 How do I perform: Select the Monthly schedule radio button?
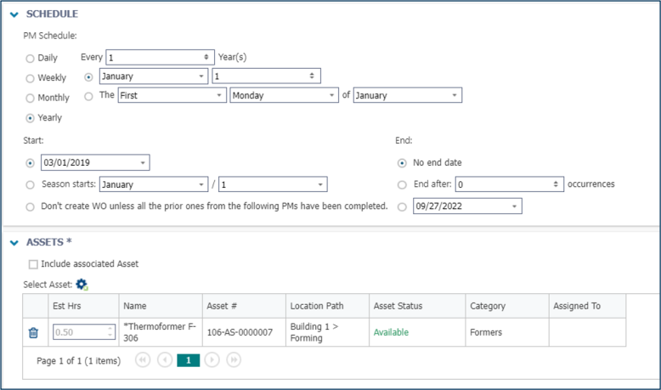[30, 99]
